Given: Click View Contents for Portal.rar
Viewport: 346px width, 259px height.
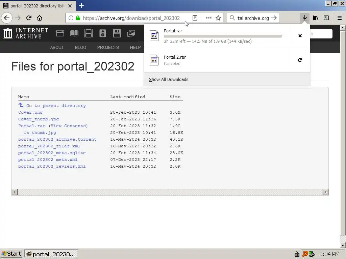Looking at the screenshot, I should pyautogui.click(x=68, y=126).
